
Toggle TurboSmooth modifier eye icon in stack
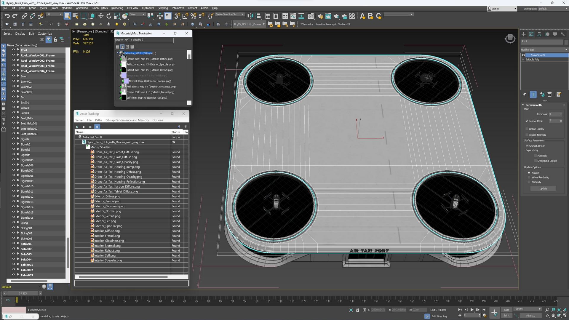(523, 55)
